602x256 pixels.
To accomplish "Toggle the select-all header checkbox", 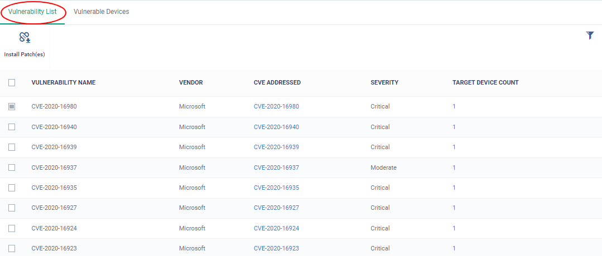I will coord(12,82).
